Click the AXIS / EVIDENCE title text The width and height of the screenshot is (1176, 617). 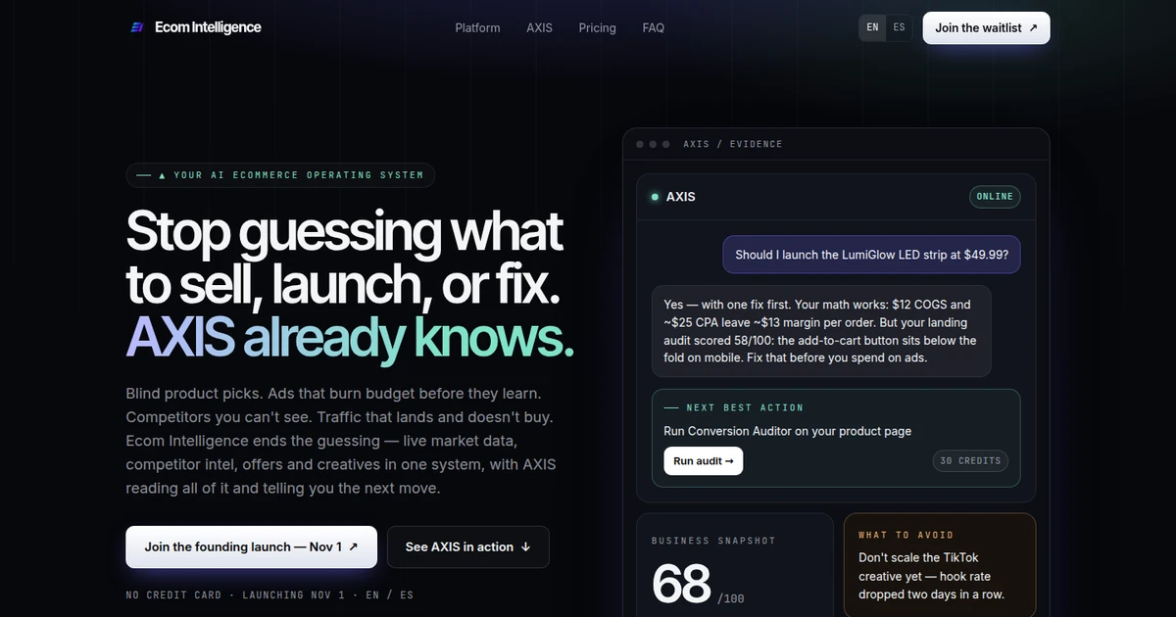[732, 144]
